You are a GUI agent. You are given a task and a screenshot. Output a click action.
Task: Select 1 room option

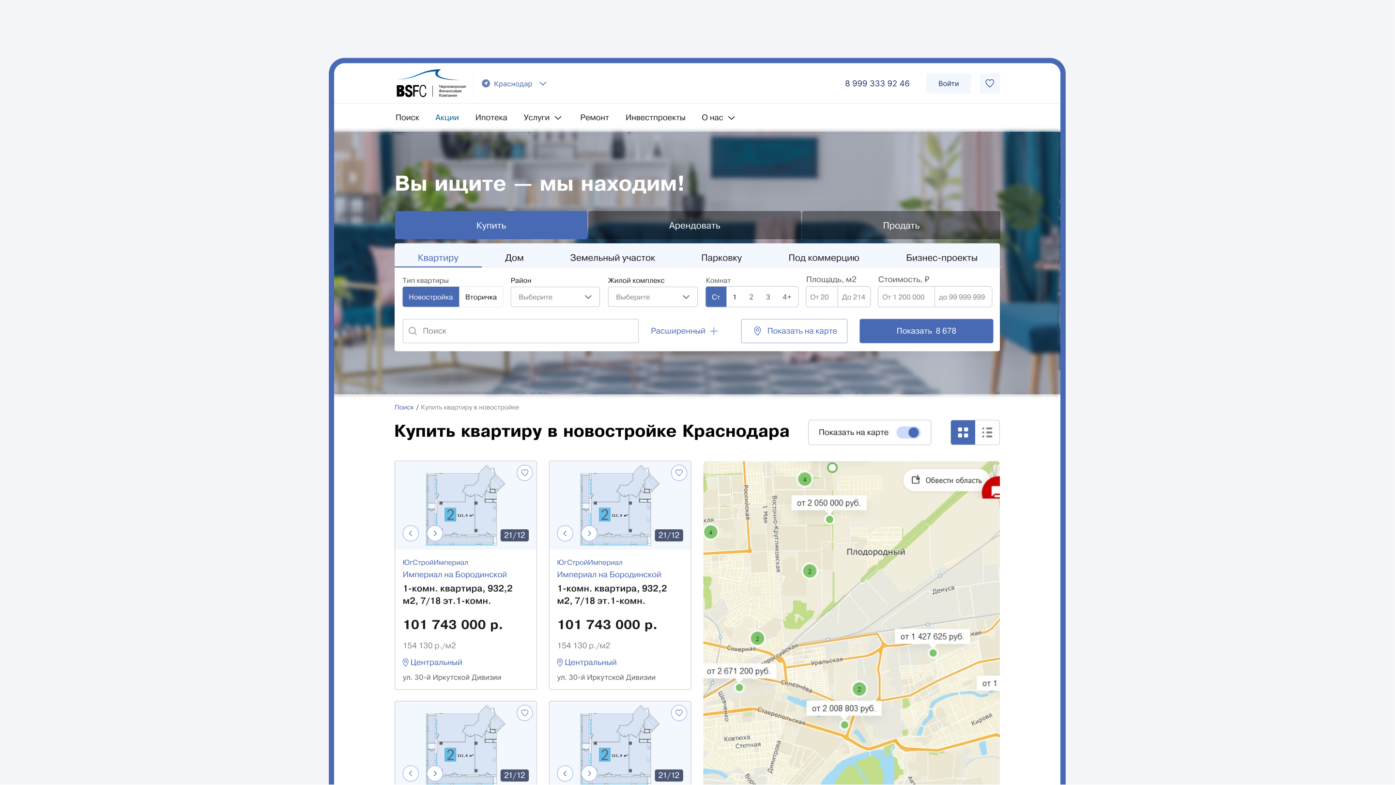tap(735, 297)
